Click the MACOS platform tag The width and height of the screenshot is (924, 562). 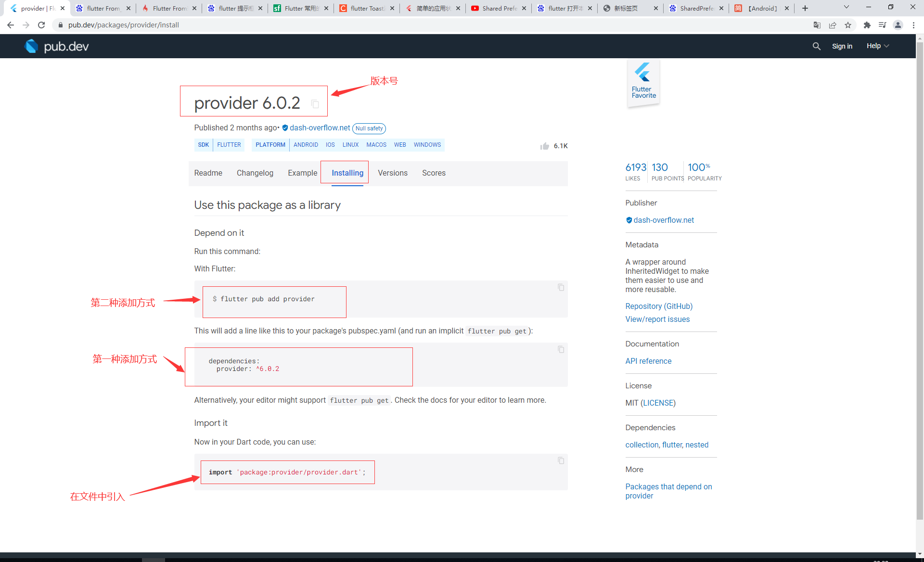click(376, 145)
